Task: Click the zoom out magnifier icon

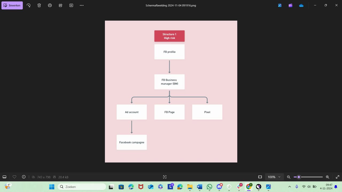Action: 289,177
